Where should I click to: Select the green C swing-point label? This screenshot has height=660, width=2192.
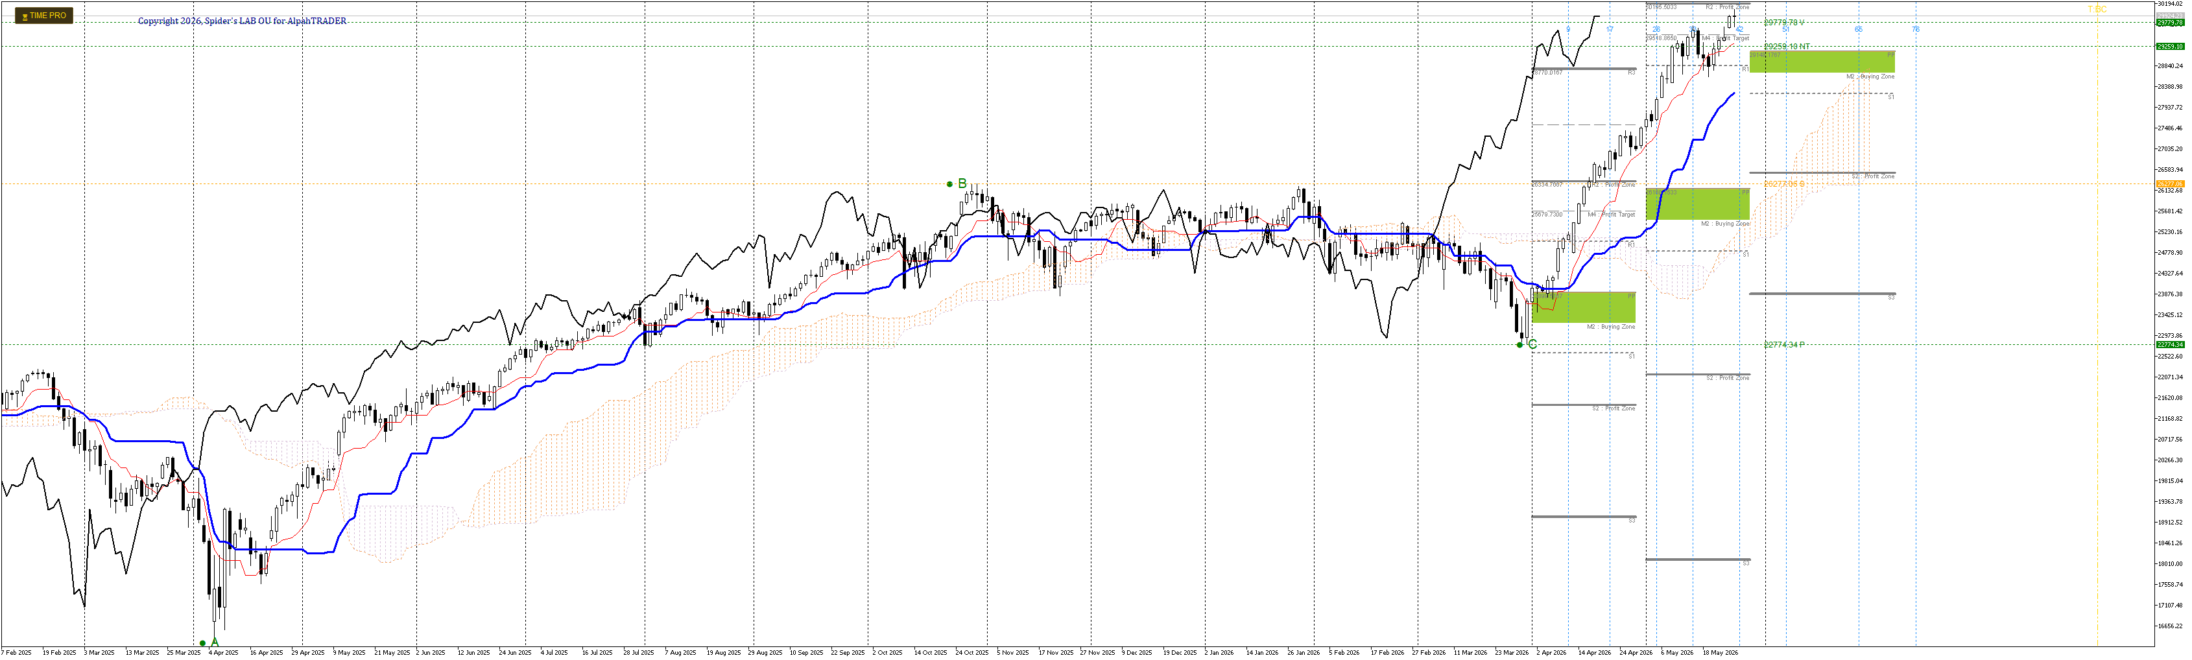(x=1532, y=344)
